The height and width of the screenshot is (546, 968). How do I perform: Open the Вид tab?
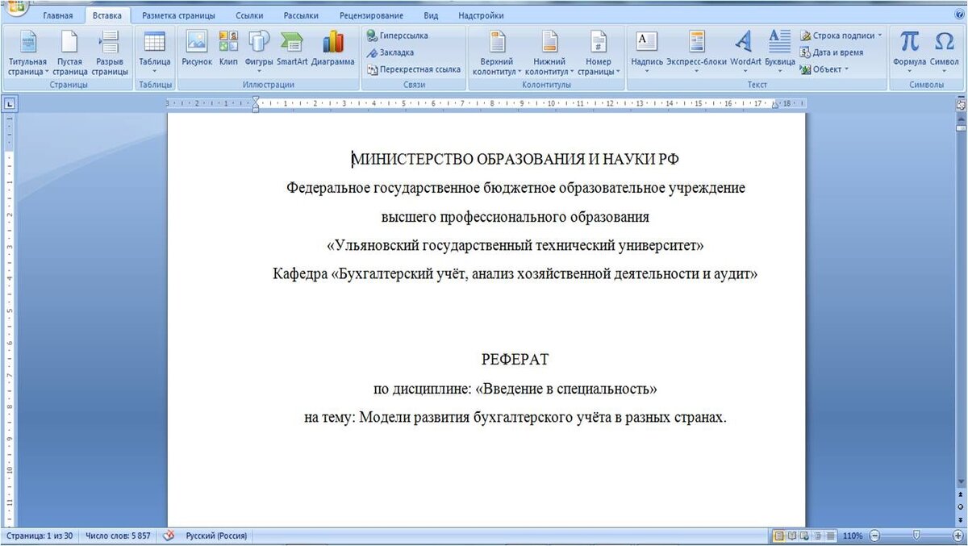432,15
